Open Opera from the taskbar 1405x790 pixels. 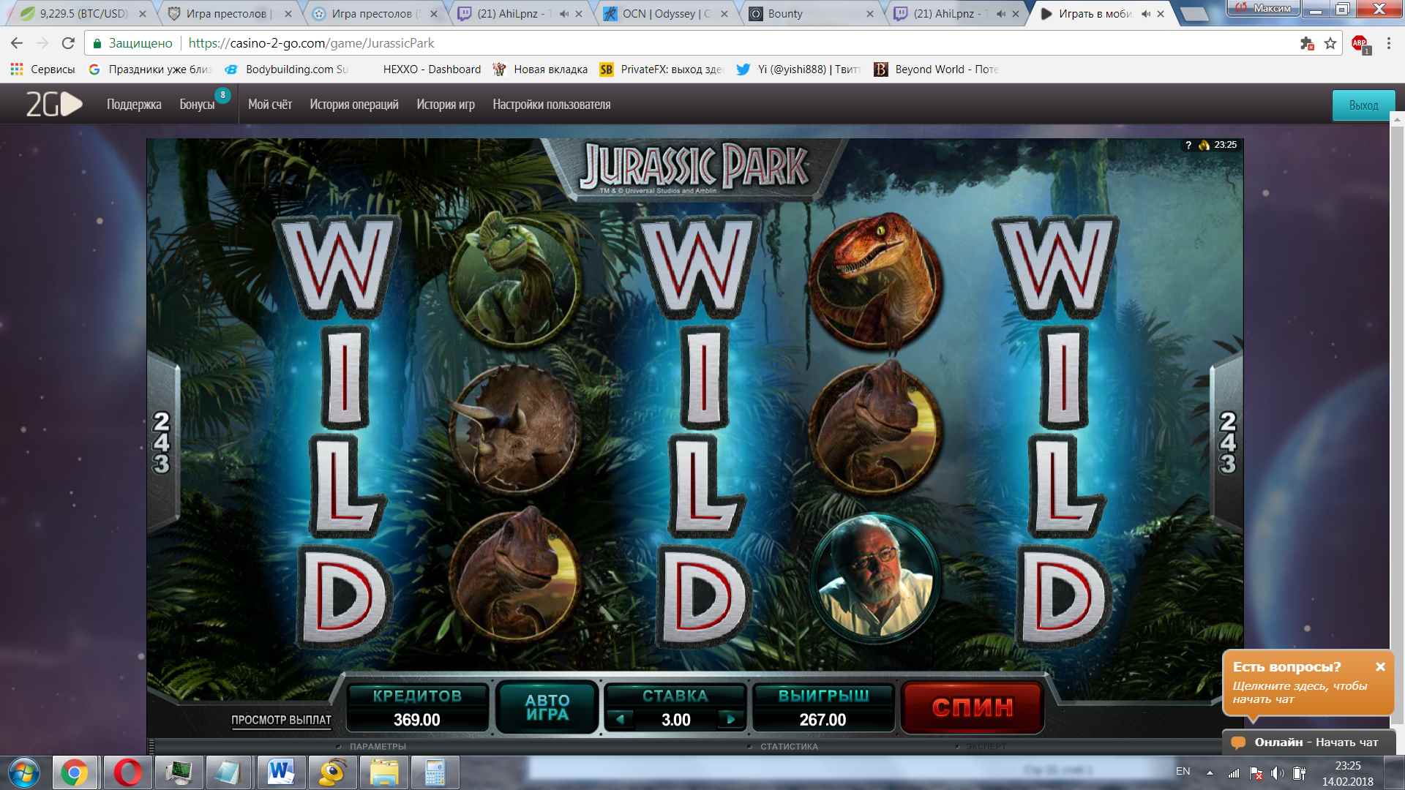click(x=128, y=772)
